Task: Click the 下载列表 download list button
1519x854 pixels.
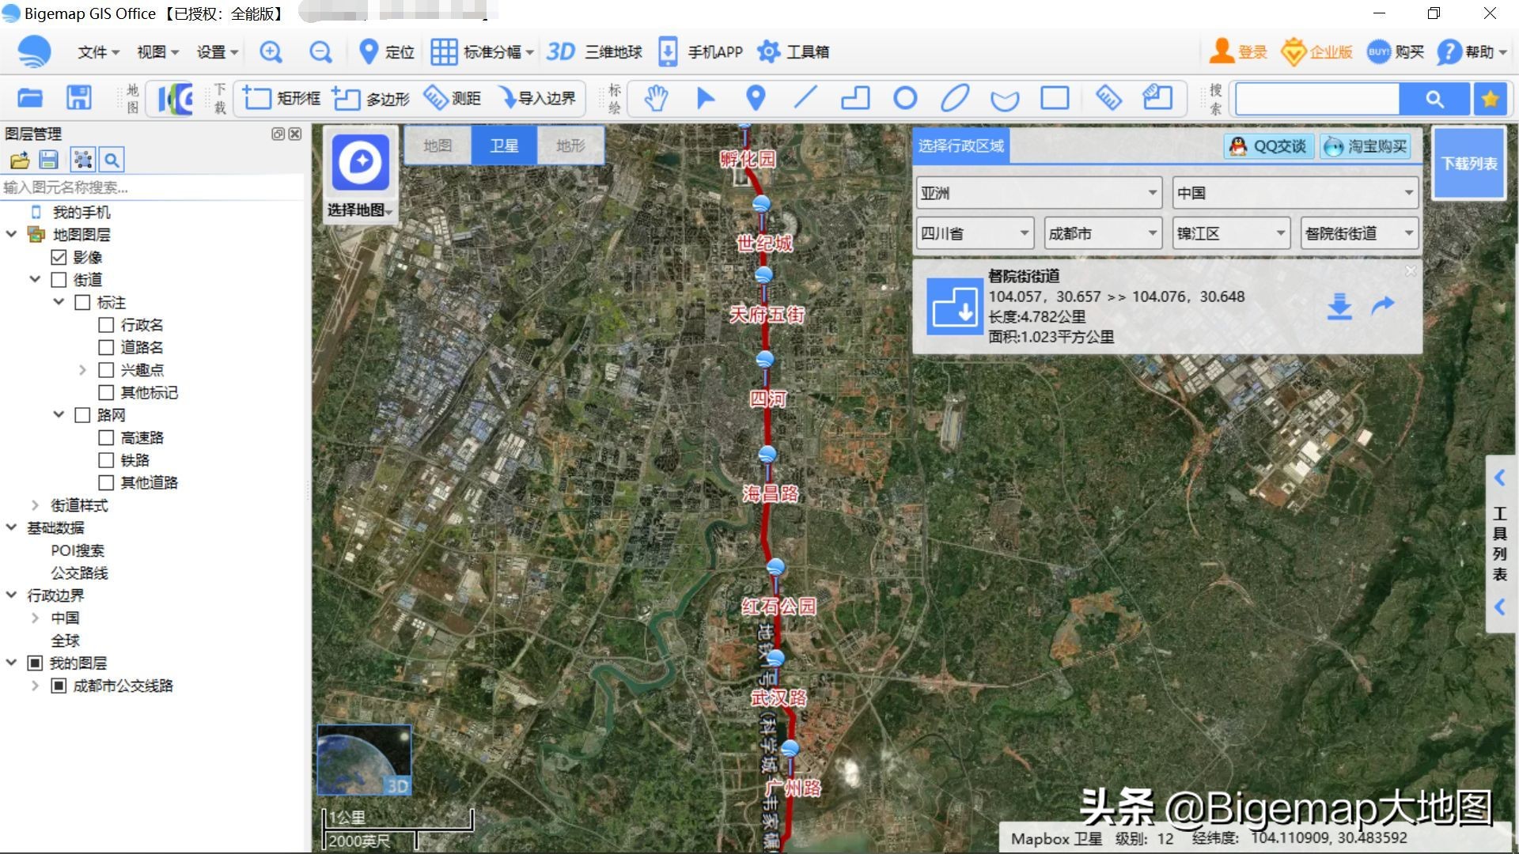Action: coord(1468,163)
